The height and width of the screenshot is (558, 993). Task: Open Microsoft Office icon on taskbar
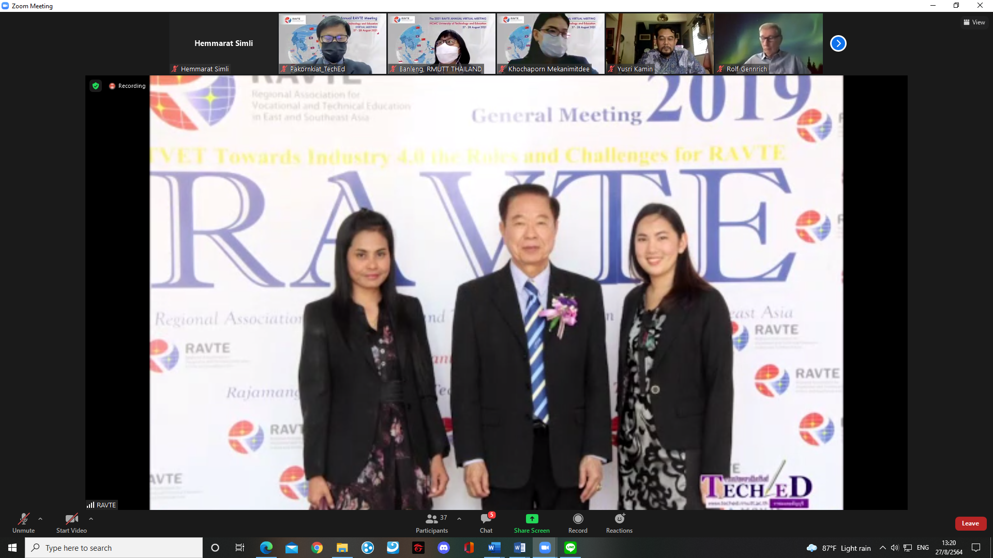469,548
